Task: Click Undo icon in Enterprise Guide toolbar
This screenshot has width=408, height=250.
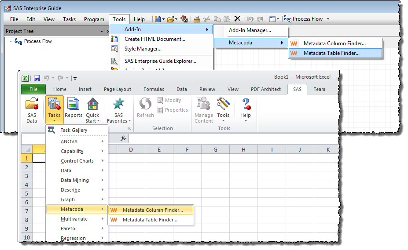Action: coord(250,19)
